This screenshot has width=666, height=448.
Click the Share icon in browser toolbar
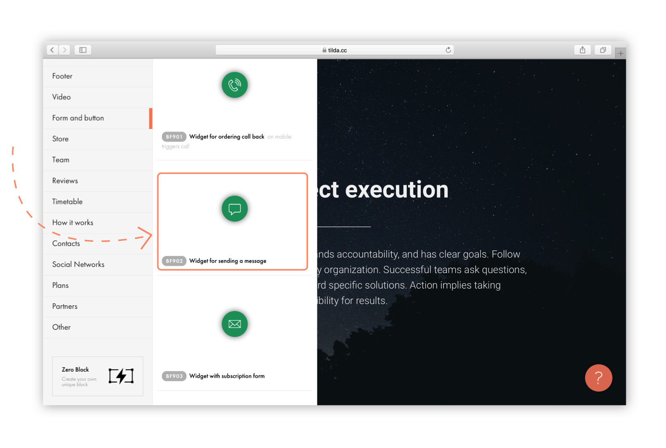click(582, 50)
